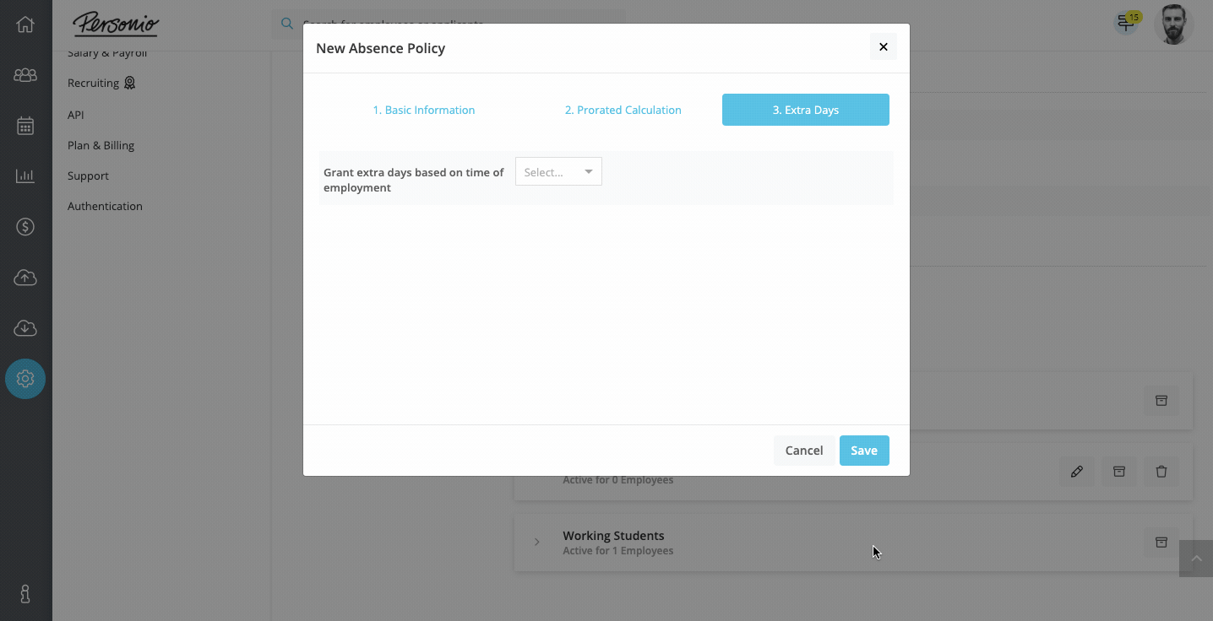Open the extra days Select dropdown
The height and width of the screenshot is (621, 1213).
pyautogui.click(x=558, y=172)
